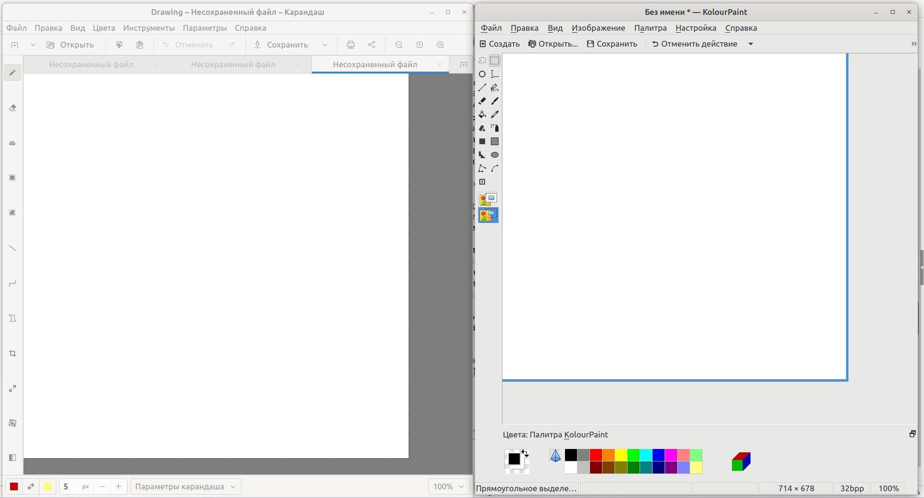Image resolution: width=924 pixels, height=498 pixels.
Task: Switch to the first Несохраненный файл tab
Action: (x=91, y=64)
